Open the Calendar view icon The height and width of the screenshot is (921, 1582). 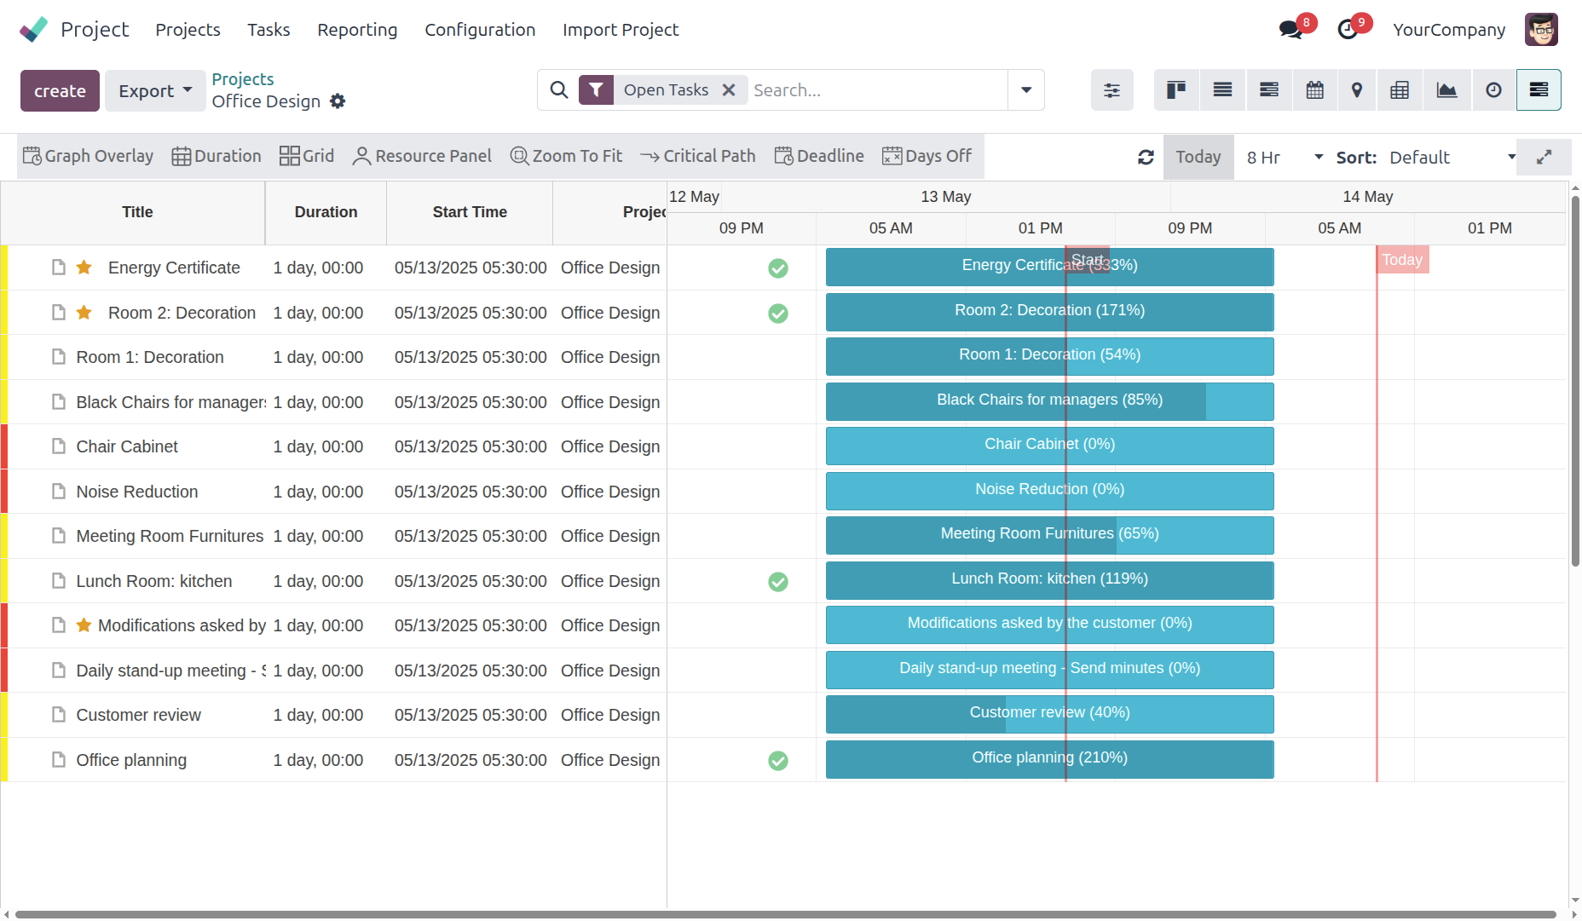1314,90
